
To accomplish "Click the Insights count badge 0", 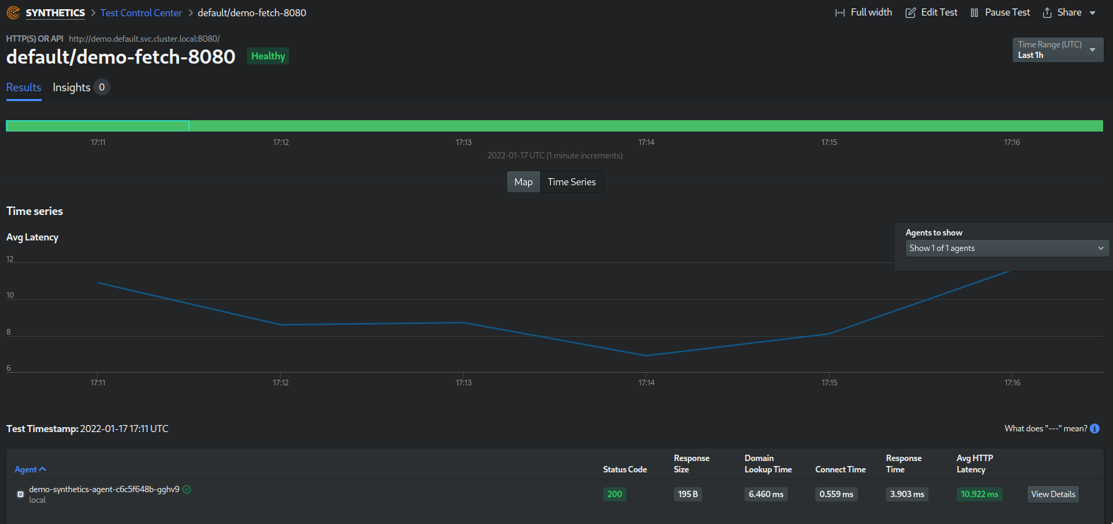I will click(102, 87).
